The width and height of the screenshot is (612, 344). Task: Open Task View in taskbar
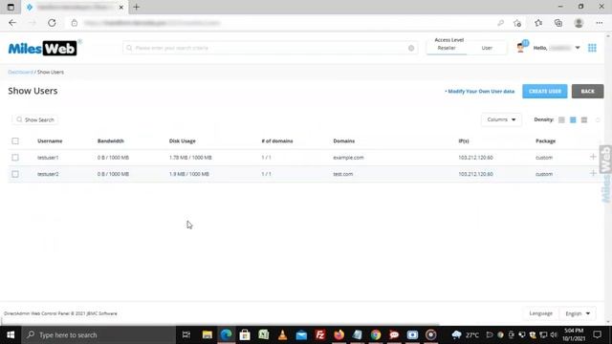tap(186, 335)
